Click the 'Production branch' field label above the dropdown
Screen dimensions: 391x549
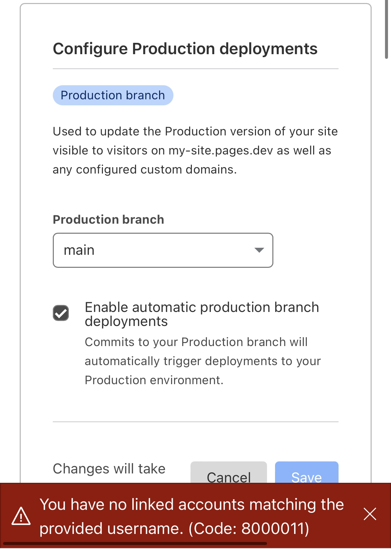tap(108, 220)
